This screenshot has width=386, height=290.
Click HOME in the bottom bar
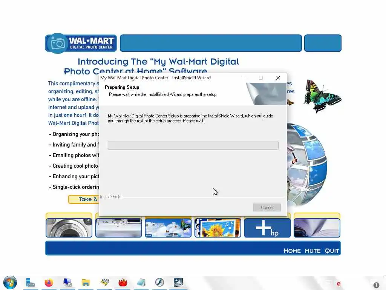292,251
